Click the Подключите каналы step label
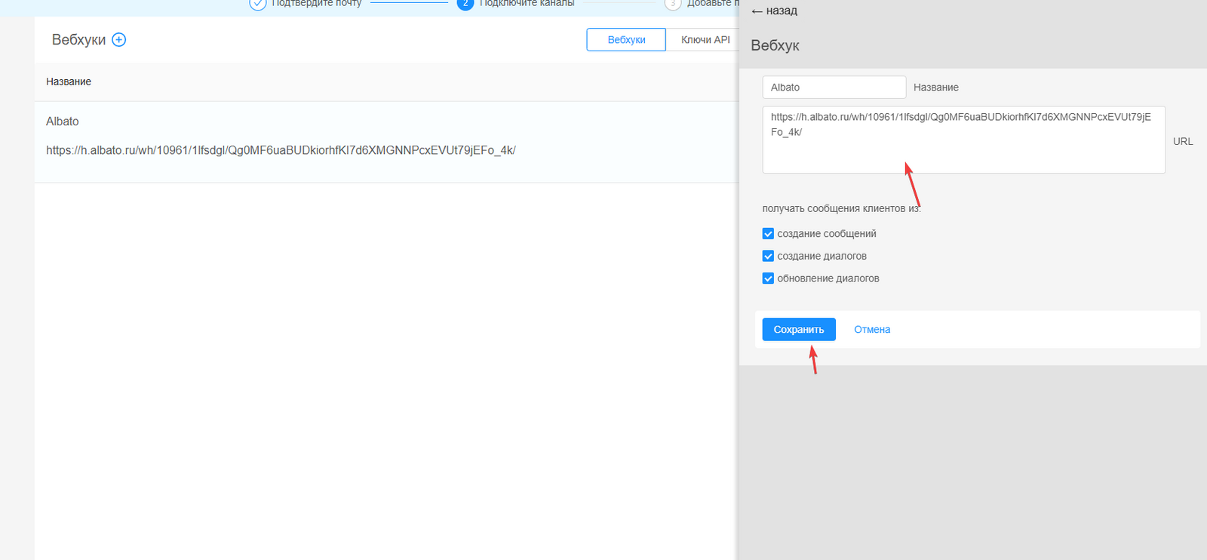This screenshot has height=560, width=1207. pyautogui.click(x=527, y=4)
